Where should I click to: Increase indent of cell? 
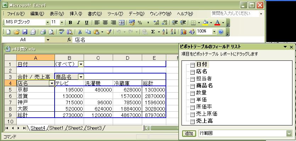coord(183,23)
